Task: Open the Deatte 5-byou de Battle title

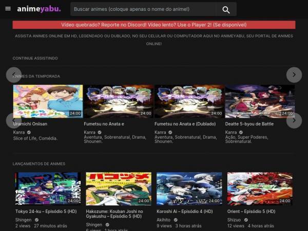Action: [249, 124]
